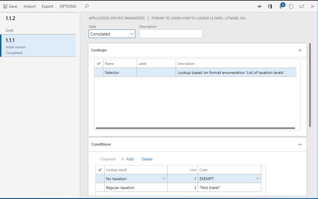
Task: Open the Import menu
Action: 29,6
